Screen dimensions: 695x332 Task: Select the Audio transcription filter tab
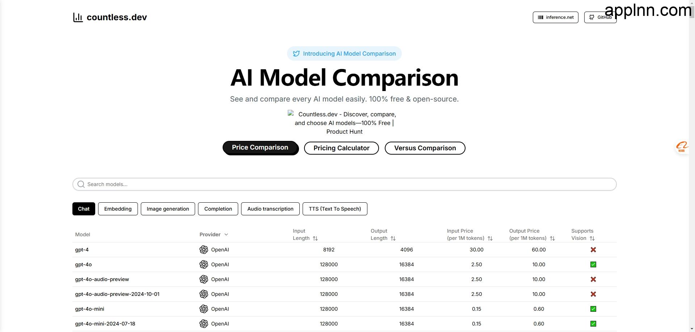tap(270, 209)
